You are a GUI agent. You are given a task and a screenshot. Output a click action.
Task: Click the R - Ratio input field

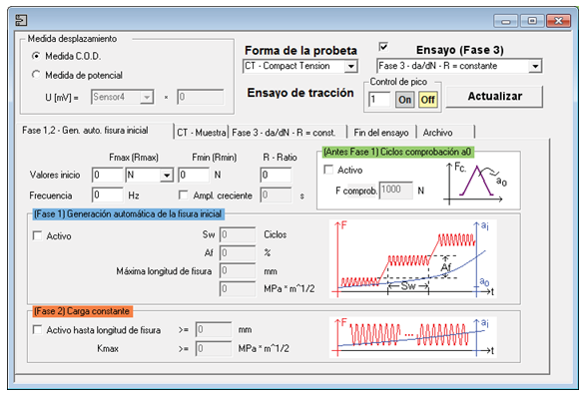276,175
